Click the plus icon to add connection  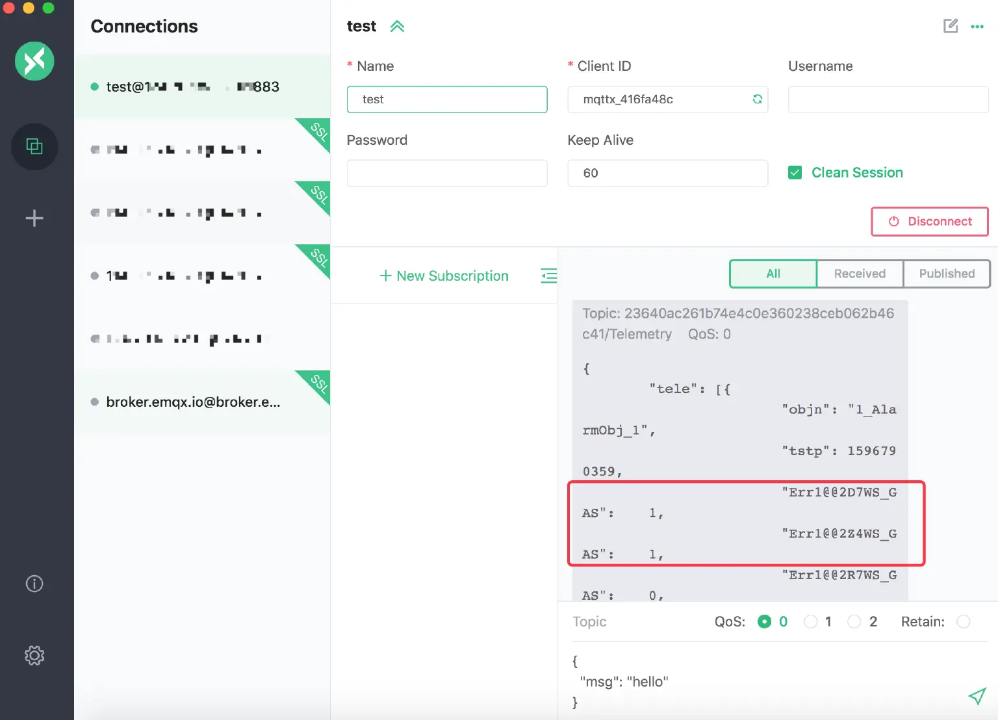click(34, 218)
